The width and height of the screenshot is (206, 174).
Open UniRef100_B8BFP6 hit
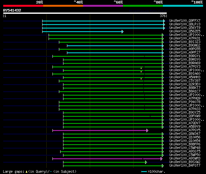185,144
